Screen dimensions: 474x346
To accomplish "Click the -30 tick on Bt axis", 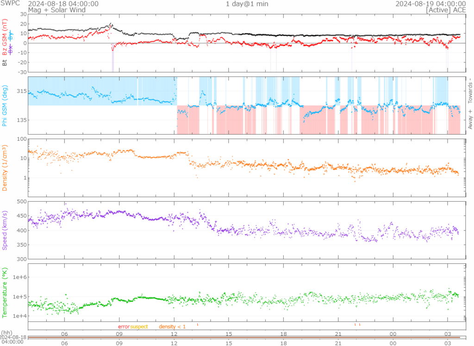I will coord(22,72).
